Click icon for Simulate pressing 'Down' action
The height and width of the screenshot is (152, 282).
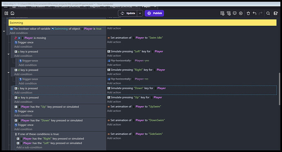109,88
